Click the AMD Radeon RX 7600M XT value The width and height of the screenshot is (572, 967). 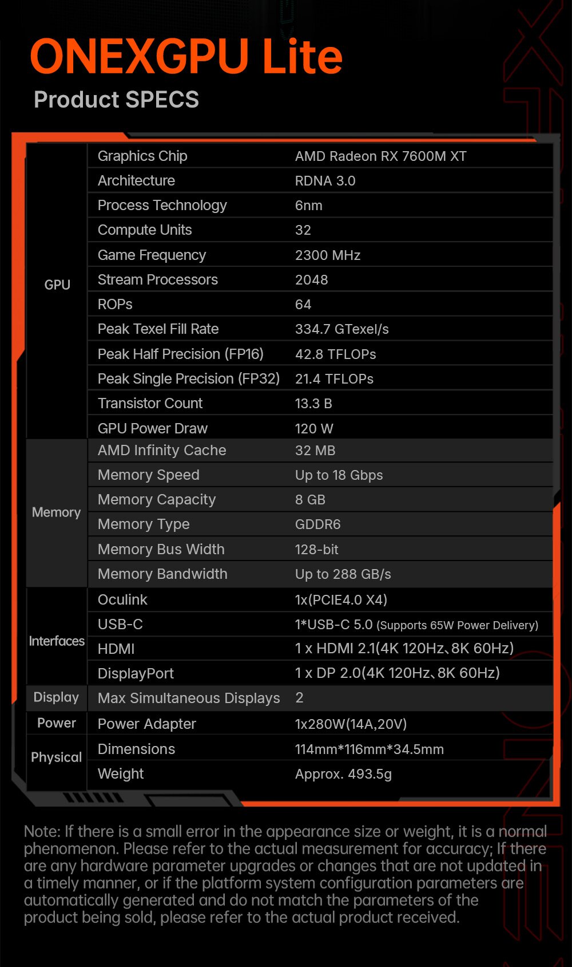point(380,156)
